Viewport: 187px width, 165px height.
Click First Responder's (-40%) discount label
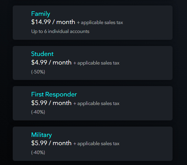coord(38,112)
